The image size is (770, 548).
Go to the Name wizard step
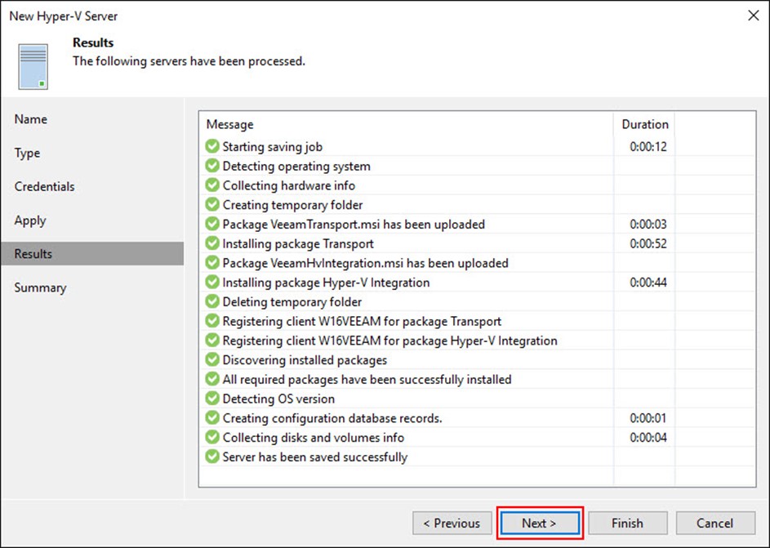click(x=31, y=119)
